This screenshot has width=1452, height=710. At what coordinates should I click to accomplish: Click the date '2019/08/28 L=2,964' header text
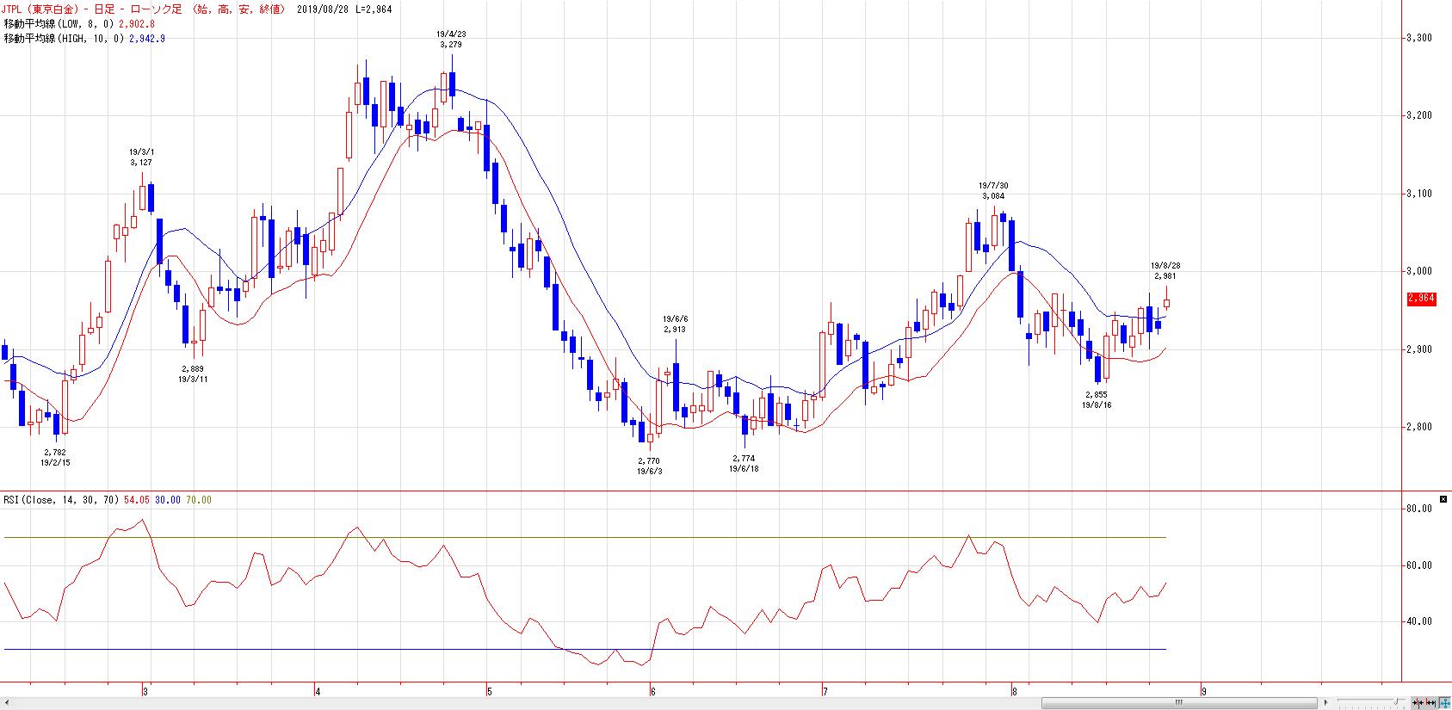coord(343,9)
